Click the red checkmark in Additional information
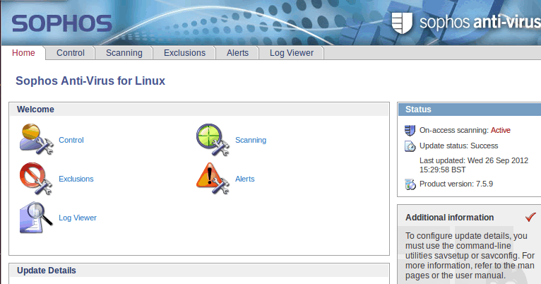Screen dimensions: 541x284 (530, 217)
